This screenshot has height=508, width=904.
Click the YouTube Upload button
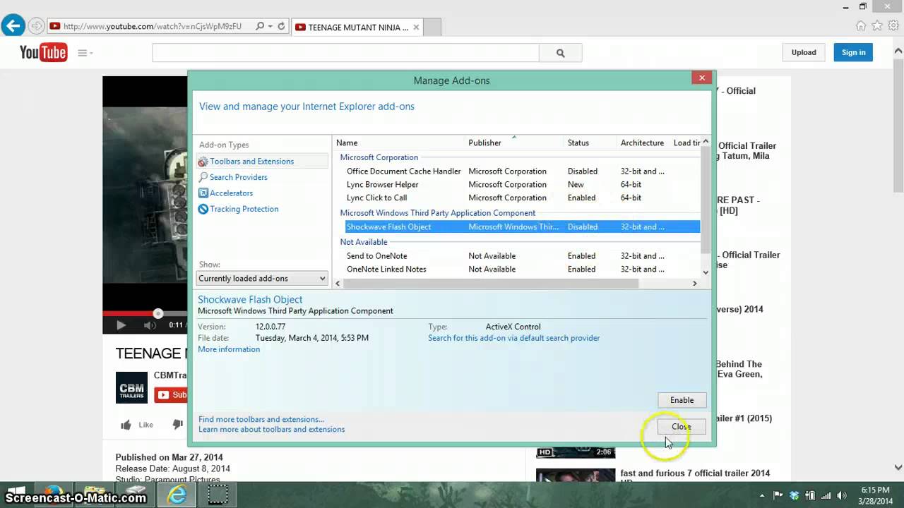tap(804, 52)
